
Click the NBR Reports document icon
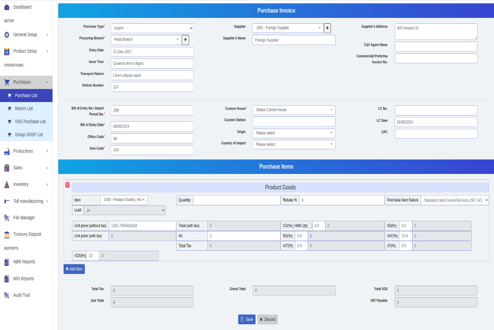7,262
